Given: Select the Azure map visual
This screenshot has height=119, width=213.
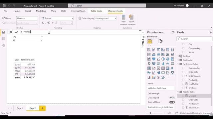Looking at the screenshot, I should coord(163,63).
